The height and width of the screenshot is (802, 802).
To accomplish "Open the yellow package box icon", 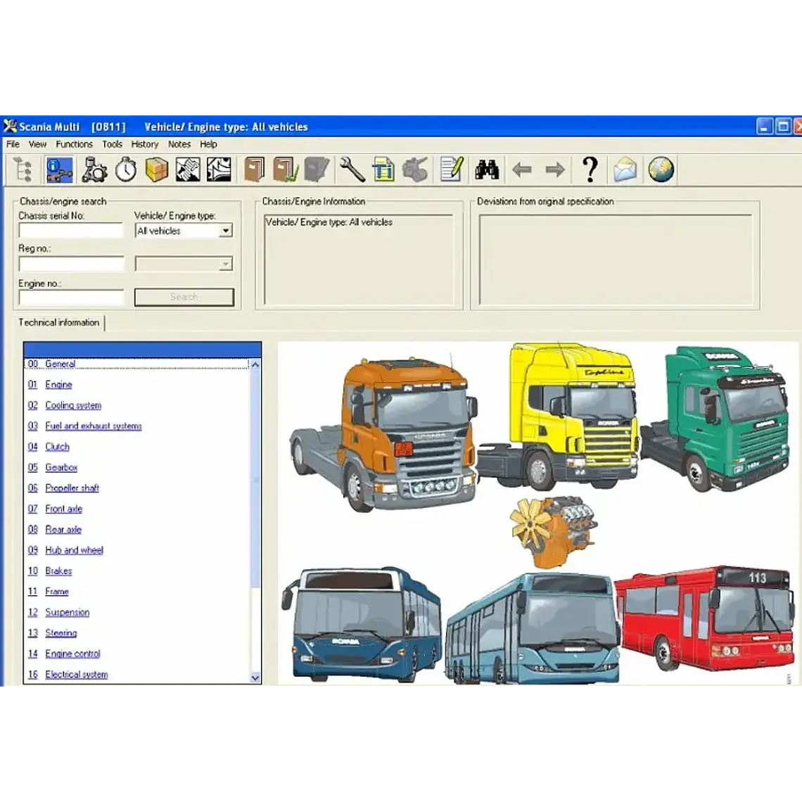I will (156, 170).
